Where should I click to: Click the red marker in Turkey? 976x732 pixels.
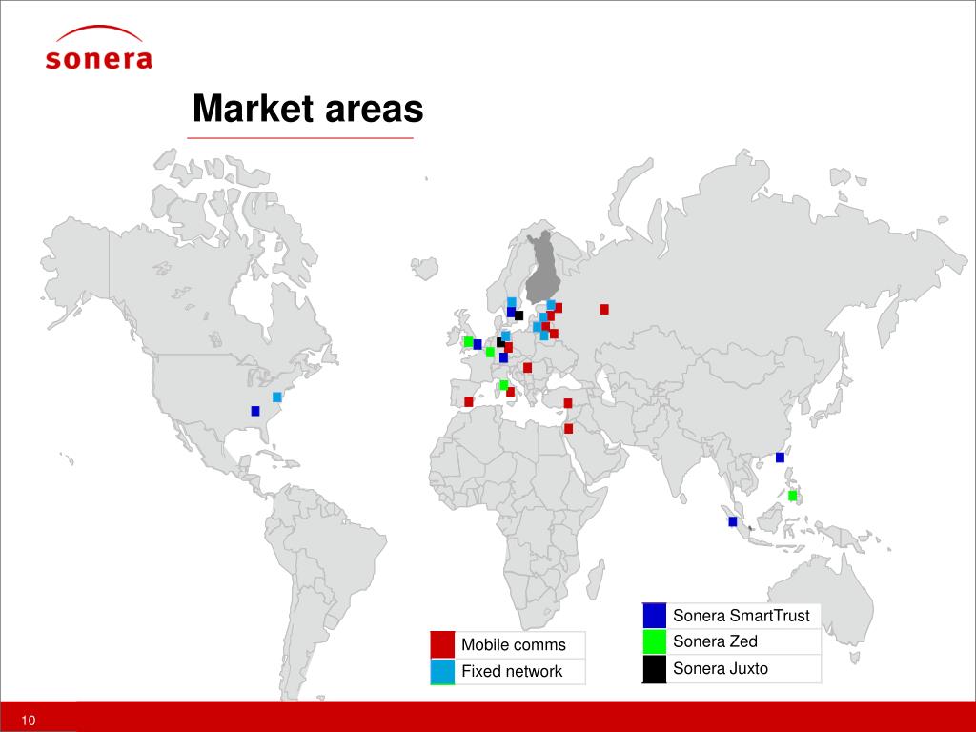tap(568, 403)
